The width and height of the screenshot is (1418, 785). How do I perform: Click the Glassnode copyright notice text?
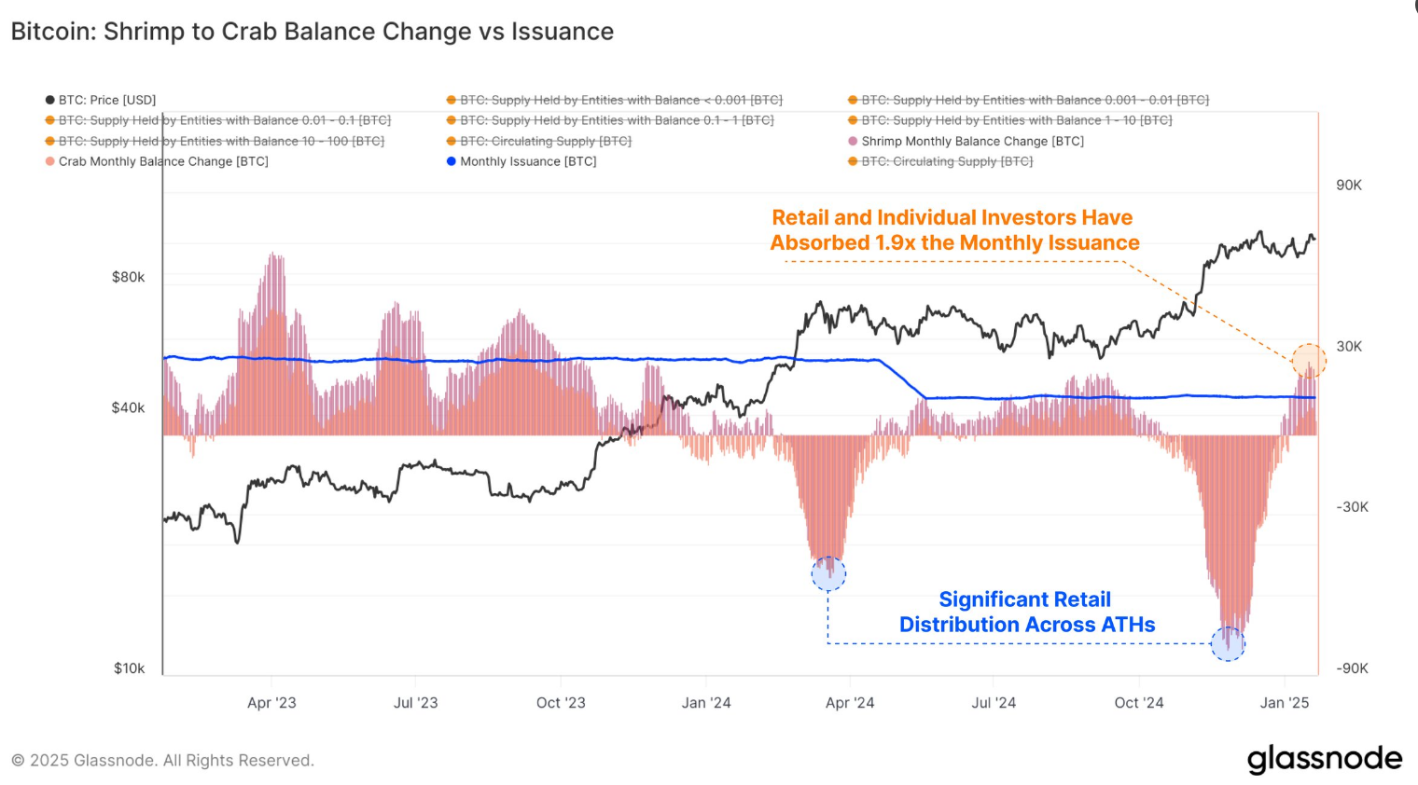162,761
